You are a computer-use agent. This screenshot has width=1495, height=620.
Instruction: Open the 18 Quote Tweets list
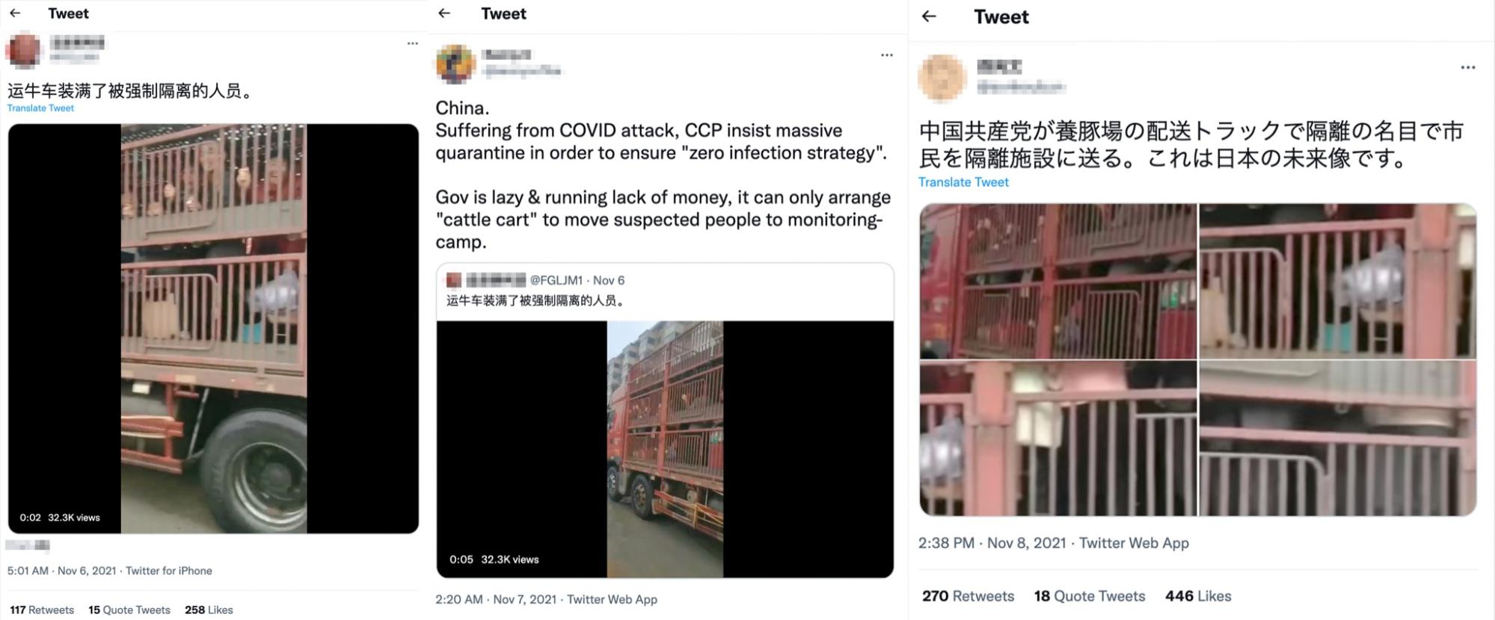click(x=1090, y=596)
